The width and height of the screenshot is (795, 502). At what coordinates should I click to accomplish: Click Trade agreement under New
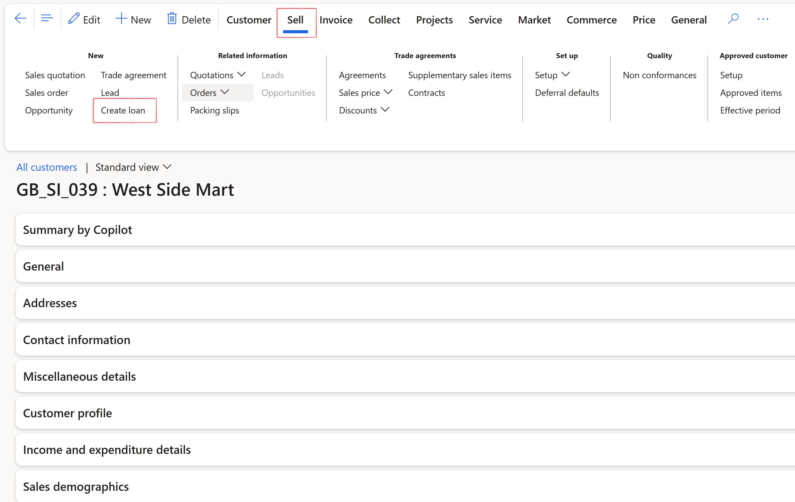(133, 75)
